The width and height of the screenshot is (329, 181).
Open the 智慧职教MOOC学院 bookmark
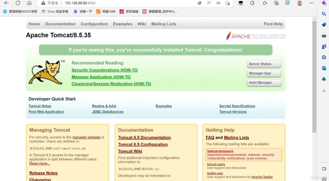[20, 12]
